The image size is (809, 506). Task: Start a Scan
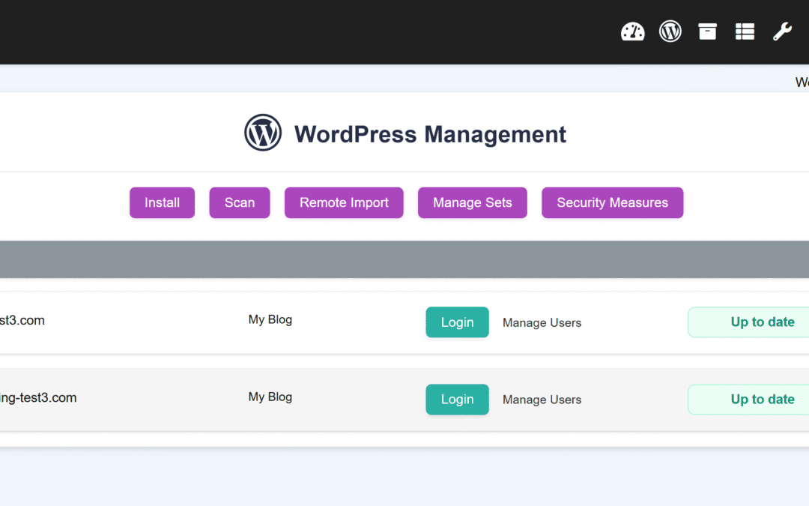point(239,202)
